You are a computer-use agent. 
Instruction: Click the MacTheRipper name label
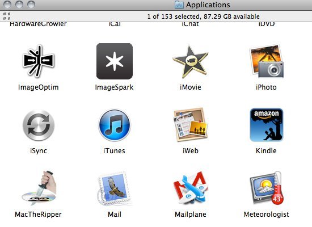tap(38, 215)
